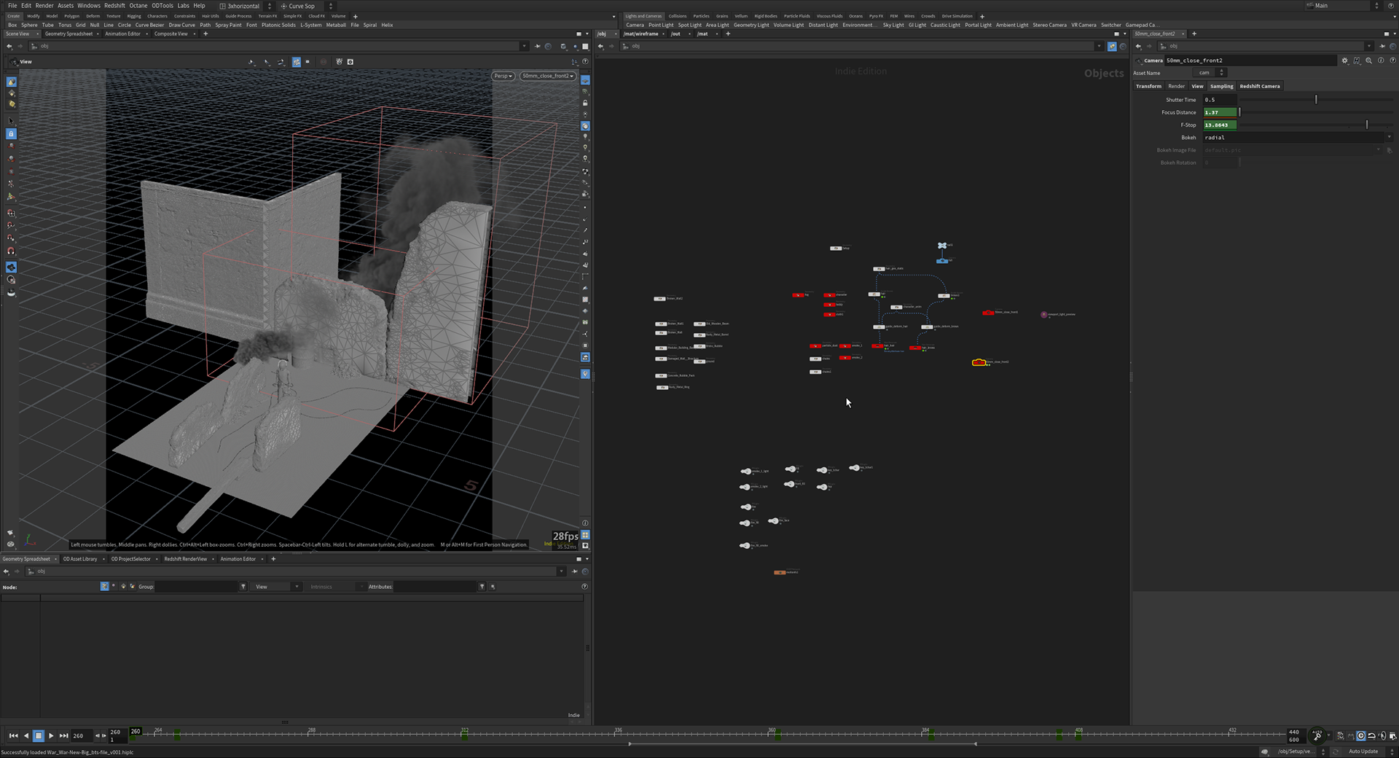Open the Redshift menu
This screenshot has width=1399, height=758.
point(114,5)
